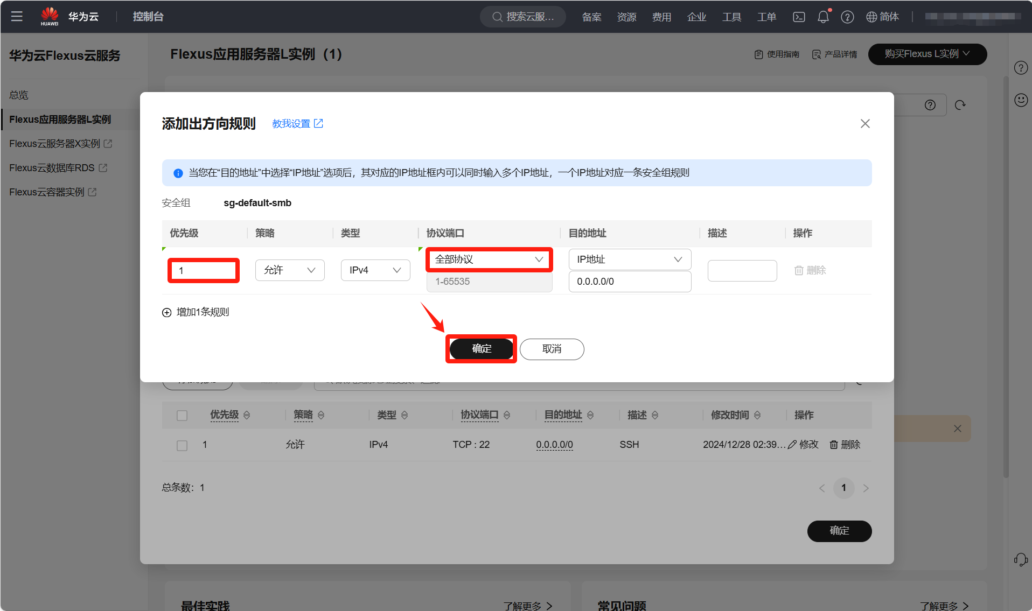Open the IPv4 type dropdown
1032x611 pixels.
[375, 270]
